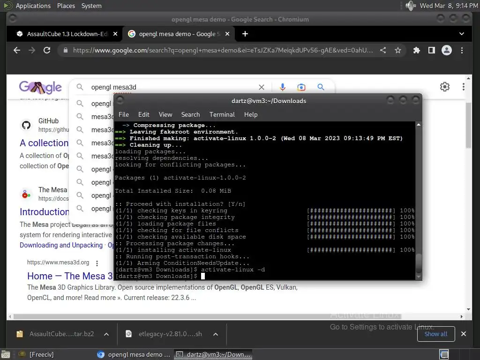The width and height of the screenshot is (480, 360).
Task: Click Show all downloads
Action: click(436, 334)
